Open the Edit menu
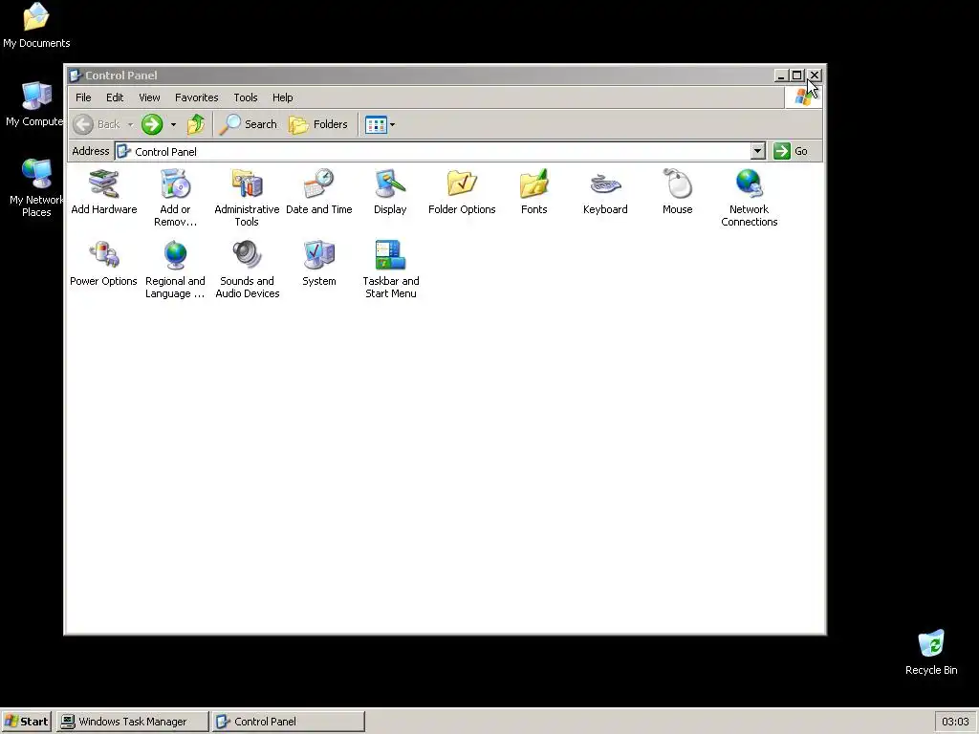979x734 pixels. pyautogui.click(x=115, y=97)
